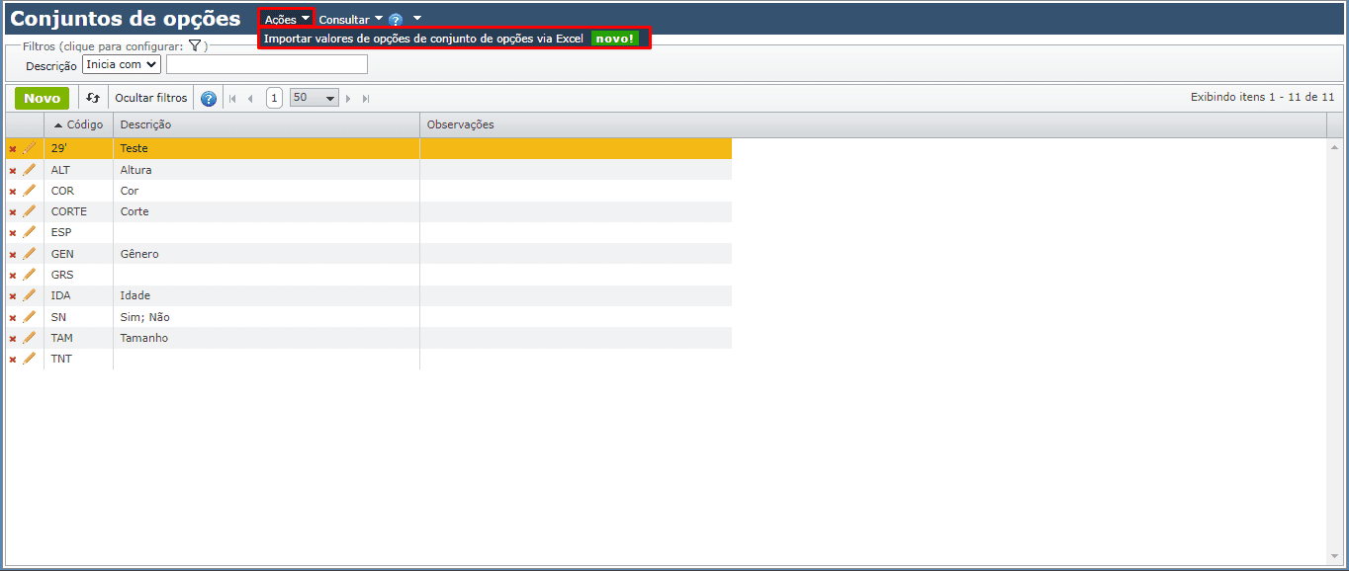Image resolution: width=1349 pixels, height=571 pixels.
Task: Delete the IDA Idade row
Action: click(x=13, y=296)
